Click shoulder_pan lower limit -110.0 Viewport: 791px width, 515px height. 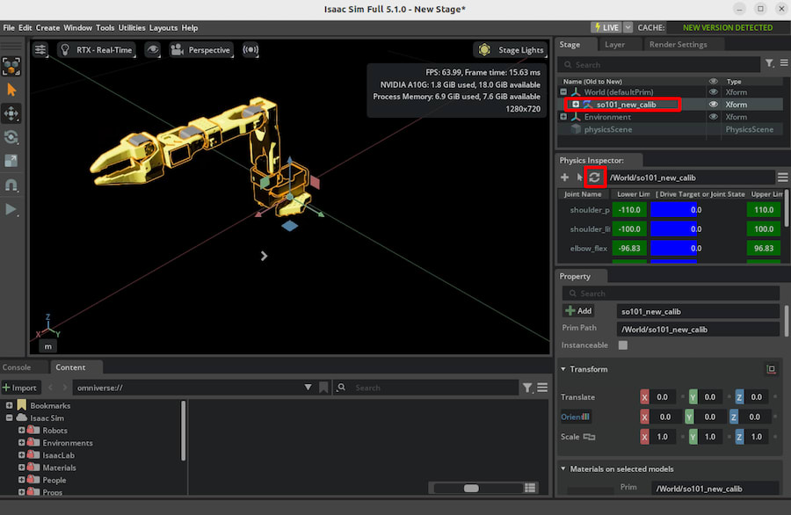629,210
